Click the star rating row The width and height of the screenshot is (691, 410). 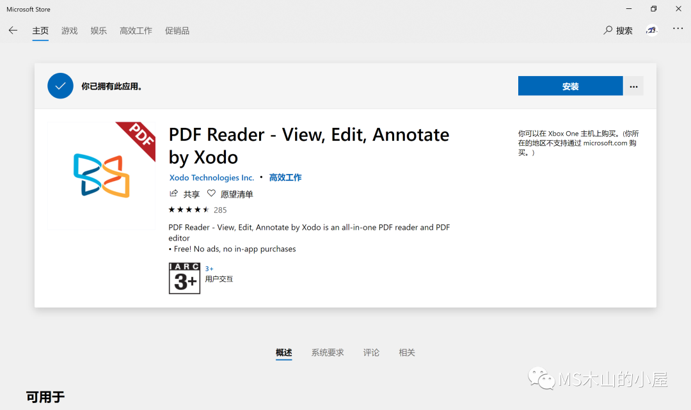pos(189,210)
